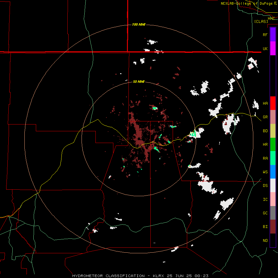Image resolution: width=278 pixels, height=278 pixels.
Task: Click the UK legend label
Action: click(x=265, y=48)
